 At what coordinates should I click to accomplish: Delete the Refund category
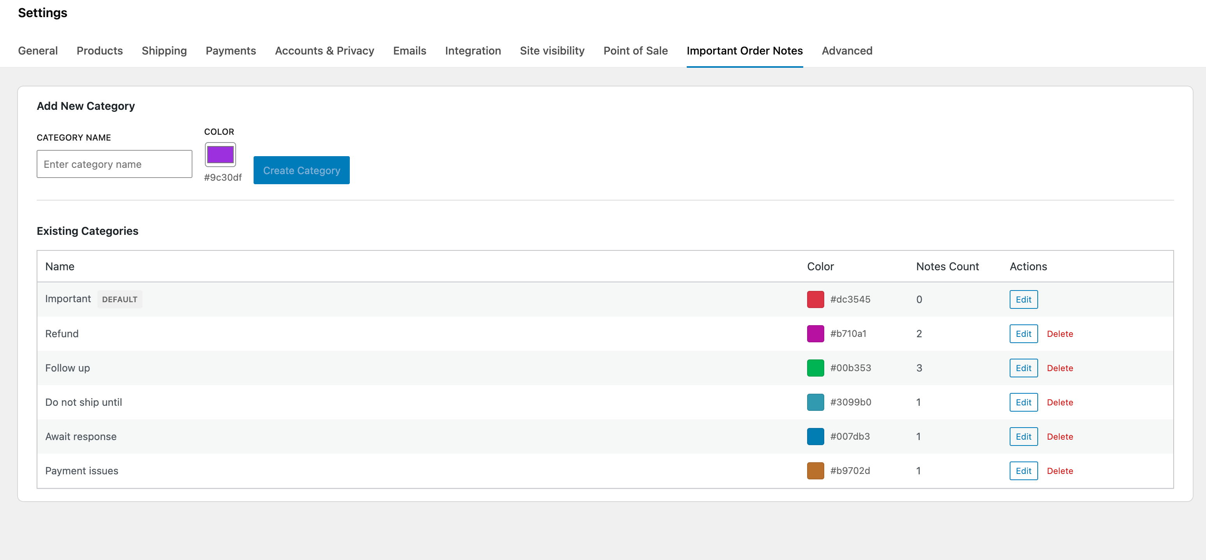[x=1060, y=334]
